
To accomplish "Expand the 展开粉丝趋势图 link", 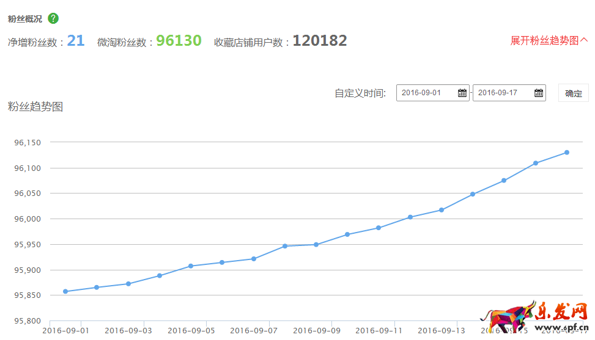I will coord(549,40).
